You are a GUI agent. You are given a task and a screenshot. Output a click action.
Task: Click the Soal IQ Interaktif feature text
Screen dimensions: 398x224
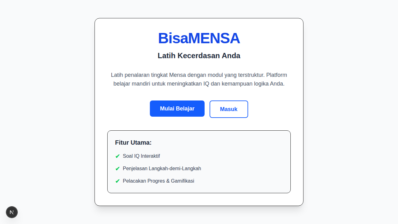point(141,156)
